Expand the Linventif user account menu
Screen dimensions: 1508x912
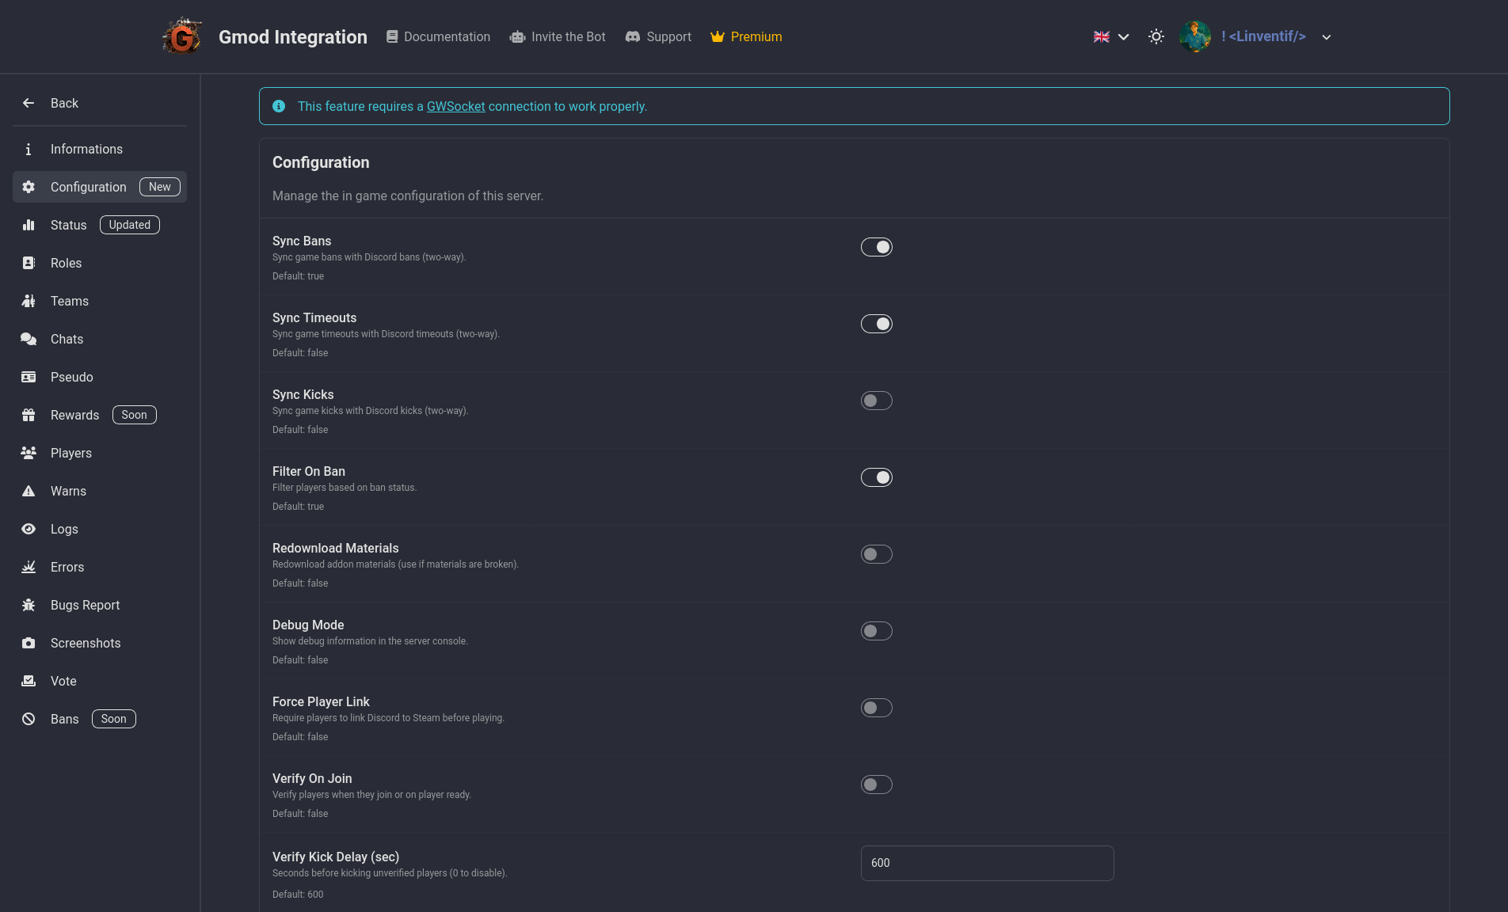(1326, 37)
